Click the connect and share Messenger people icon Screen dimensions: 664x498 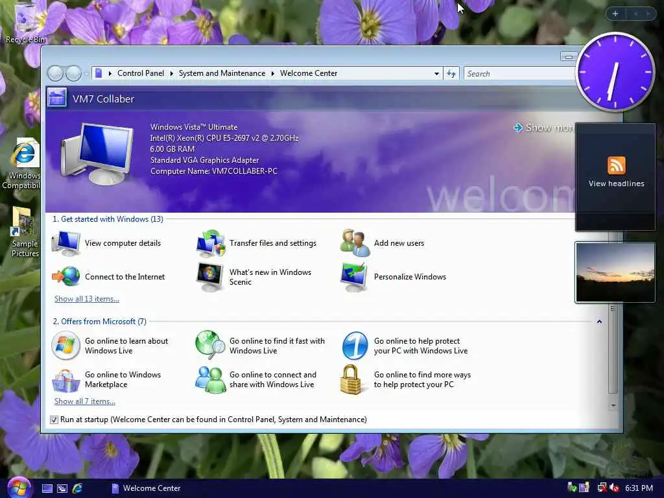pos(211,379)
